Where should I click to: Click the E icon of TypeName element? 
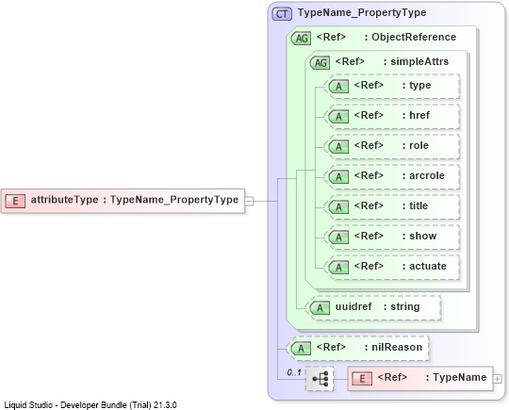coord(362,379)
